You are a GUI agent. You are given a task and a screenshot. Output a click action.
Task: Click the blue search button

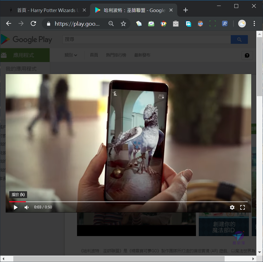pyautogui.click(x=239, y=39)
